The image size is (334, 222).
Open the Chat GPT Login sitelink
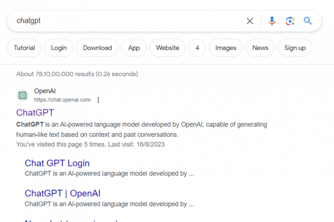pos(57,163)
